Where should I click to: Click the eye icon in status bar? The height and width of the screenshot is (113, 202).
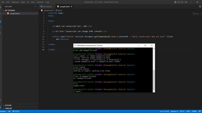click(9, 111)
